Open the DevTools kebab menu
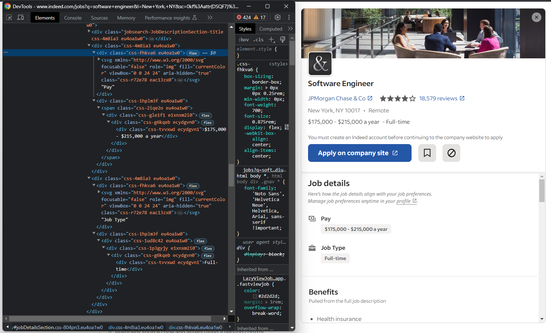The height and width of the screenshot is (333, 551). click(x=289, y=17)
